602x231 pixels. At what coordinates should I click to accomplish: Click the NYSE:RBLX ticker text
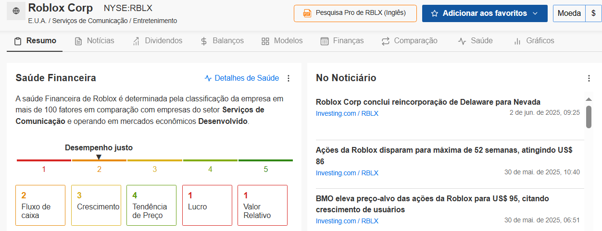pyautogui.click(x=128, y=8)
